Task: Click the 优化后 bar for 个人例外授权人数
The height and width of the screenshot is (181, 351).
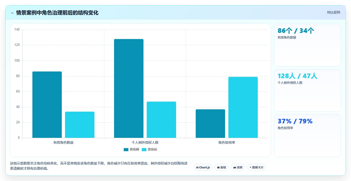Action: pyautogui.click(x=161, y=120)
